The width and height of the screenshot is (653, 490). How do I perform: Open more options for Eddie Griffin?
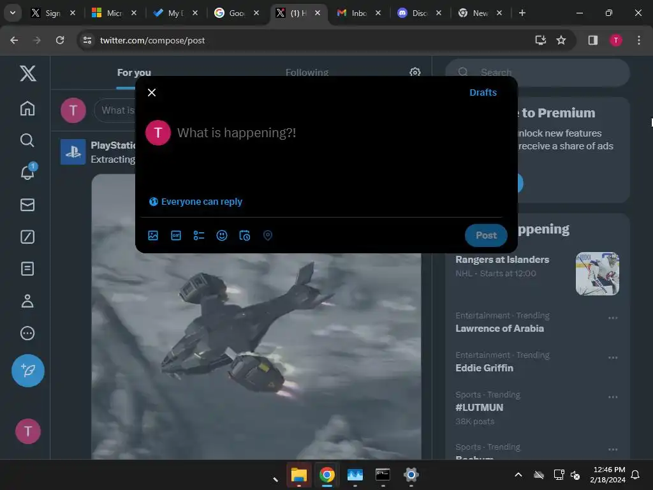point(613,357)
